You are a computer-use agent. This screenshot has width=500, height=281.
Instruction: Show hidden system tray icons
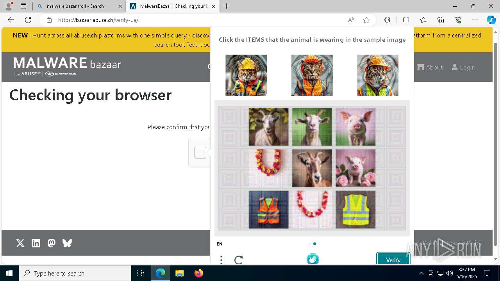coord(421,273)
